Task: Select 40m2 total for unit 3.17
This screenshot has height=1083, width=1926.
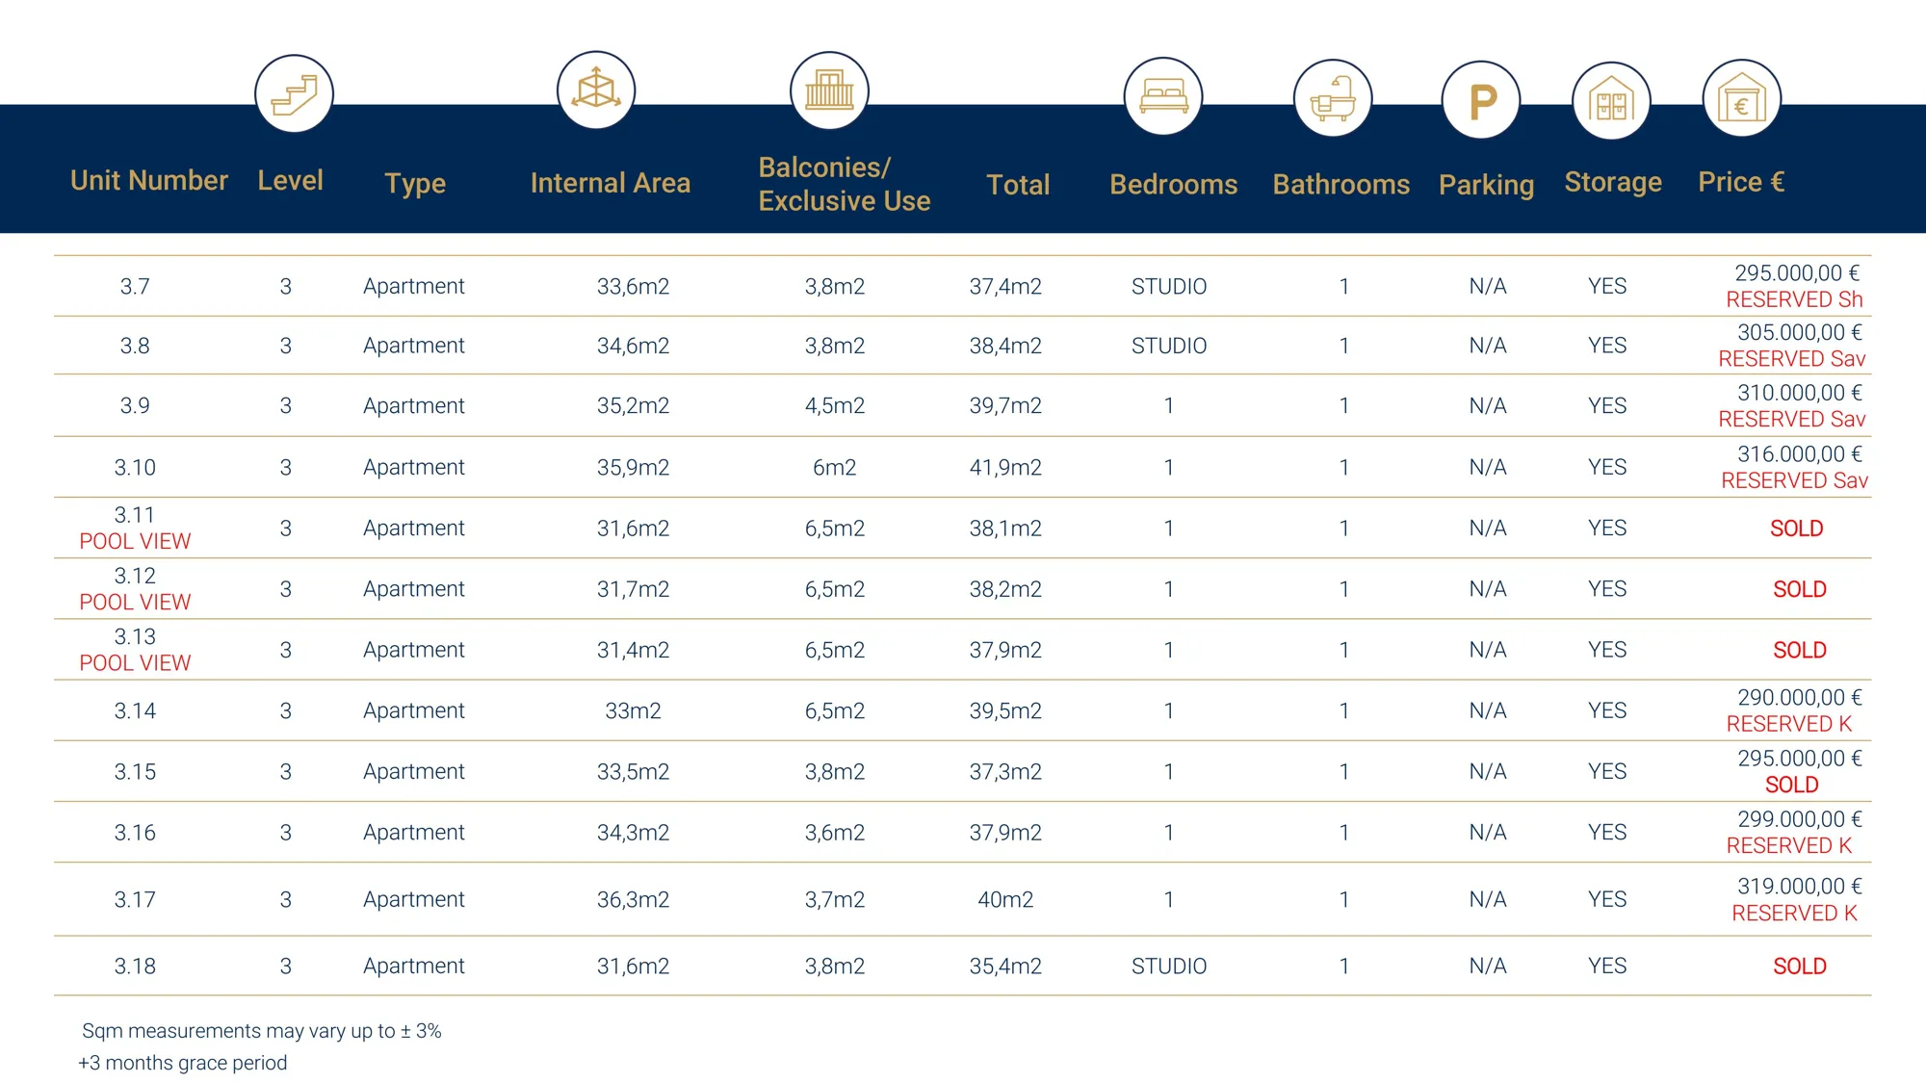Action: tap(1005, 900)
